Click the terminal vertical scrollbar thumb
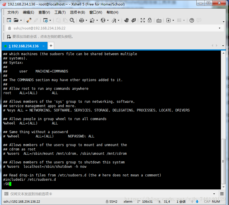Image resolution: width=229 pixels, height=205 pixels. (x=223, y=162)
